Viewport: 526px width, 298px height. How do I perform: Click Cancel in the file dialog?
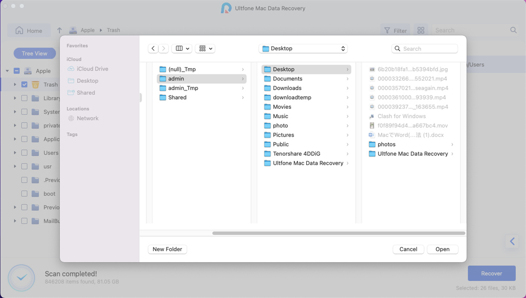tap(408, 249)
